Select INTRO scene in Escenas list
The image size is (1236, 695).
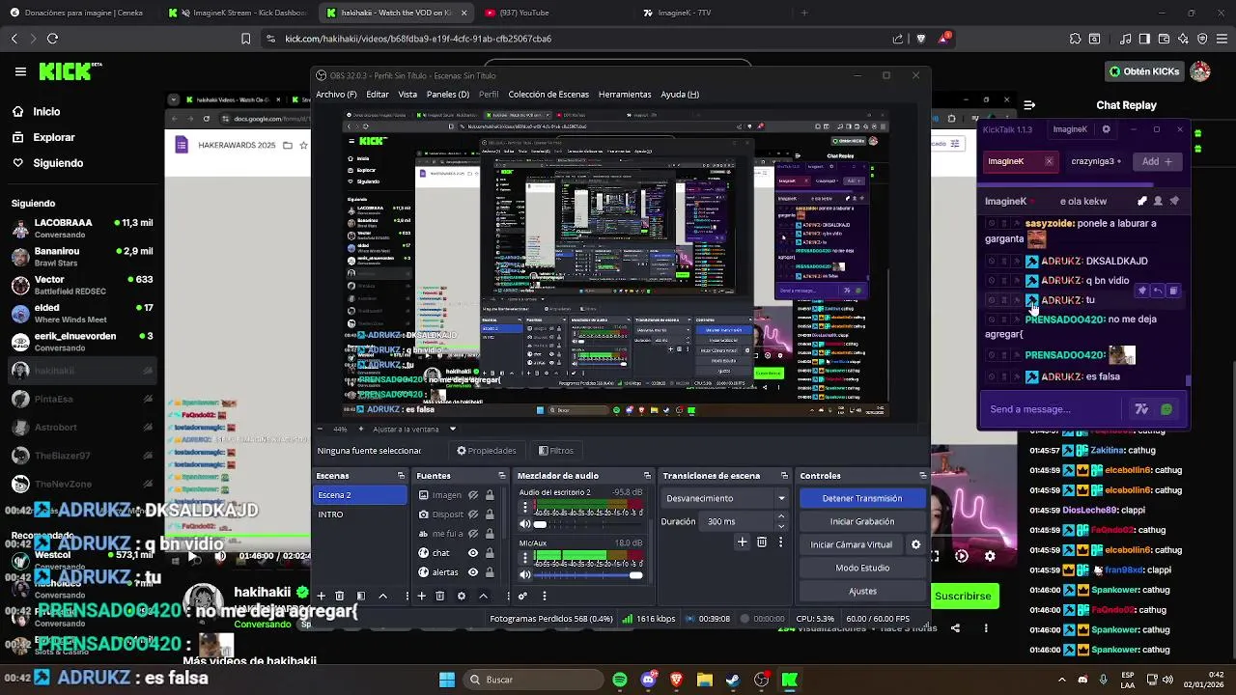[x=361, y=514]
